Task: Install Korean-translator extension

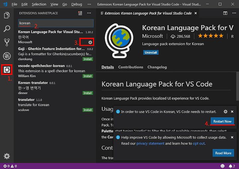Action: pyautogui.click(x=88, y=93)
